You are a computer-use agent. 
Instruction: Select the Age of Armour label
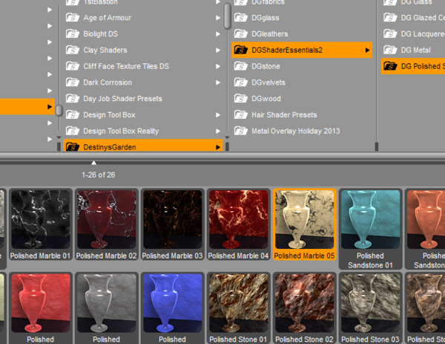(x=108, y=18)
